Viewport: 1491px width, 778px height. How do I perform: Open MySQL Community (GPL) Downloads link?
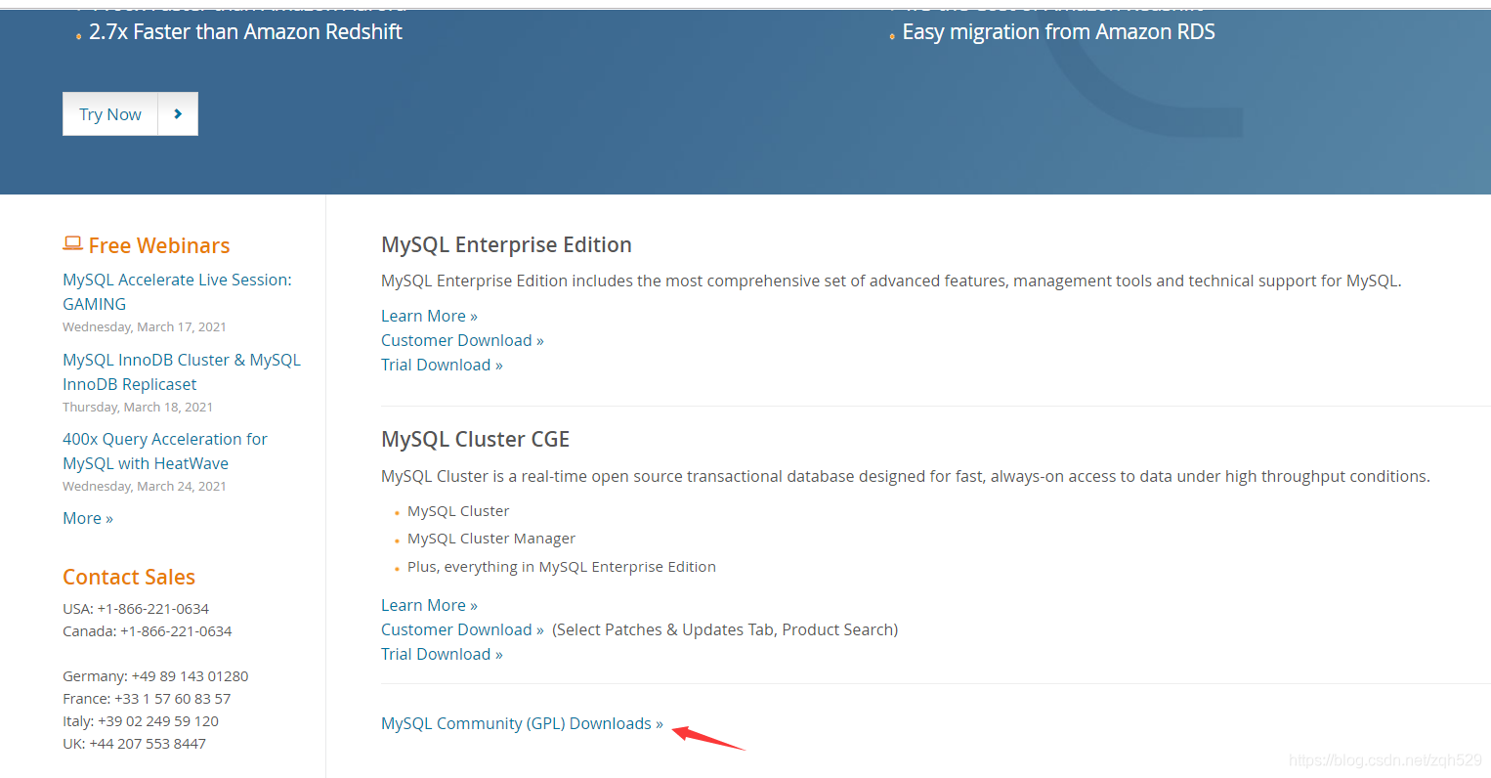[x=522, y=723]
